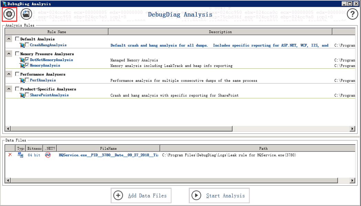
Task: Click the .NET? column header
Action: pos(50,148)
